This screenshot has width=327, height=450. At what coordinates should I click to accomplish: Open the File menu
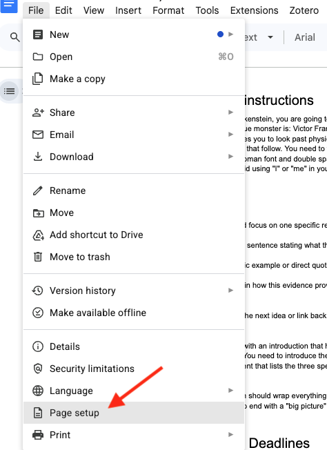[36, 10]
